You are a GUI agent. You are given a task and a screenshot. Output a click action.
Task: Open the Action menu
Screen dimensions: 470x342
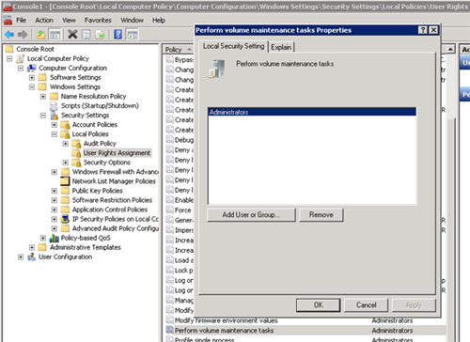(44, 21)
